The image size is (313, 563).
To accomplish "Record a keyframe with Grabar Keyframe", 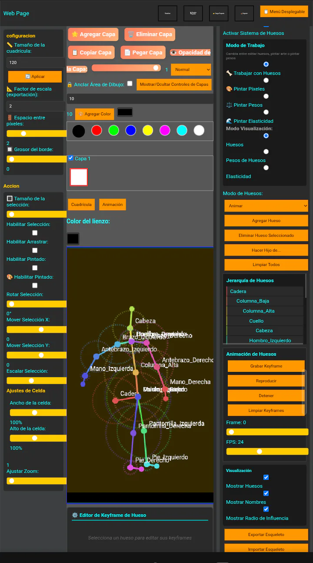I will pos(266,366).
